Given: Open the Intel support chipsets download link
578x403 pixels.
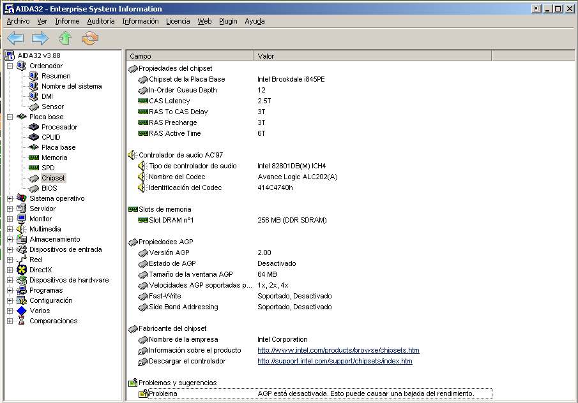Looking at the screenshot, I should point(335,361).
